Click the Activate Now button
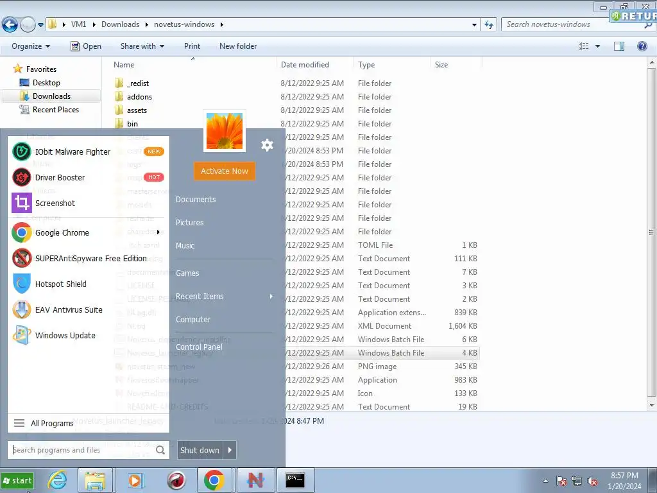 224,171
